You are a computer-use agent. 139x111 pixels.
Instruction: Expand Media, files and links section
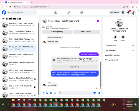point(119,55)
